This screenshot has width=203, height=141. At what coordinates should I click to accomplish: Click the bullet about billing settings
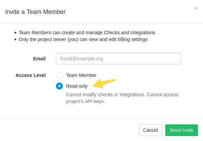83,39
